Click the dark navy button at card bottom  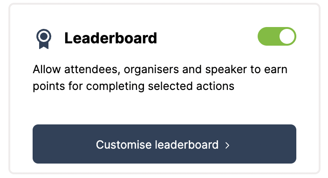click(x=164, y=144)
